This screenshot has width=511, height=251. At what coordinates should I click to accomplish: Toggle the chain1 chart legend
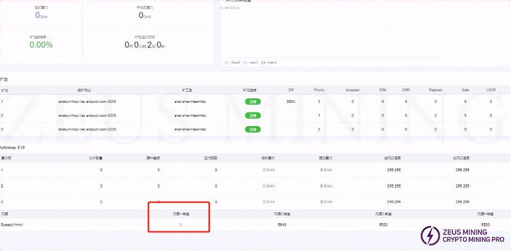(x=247, y=62)
